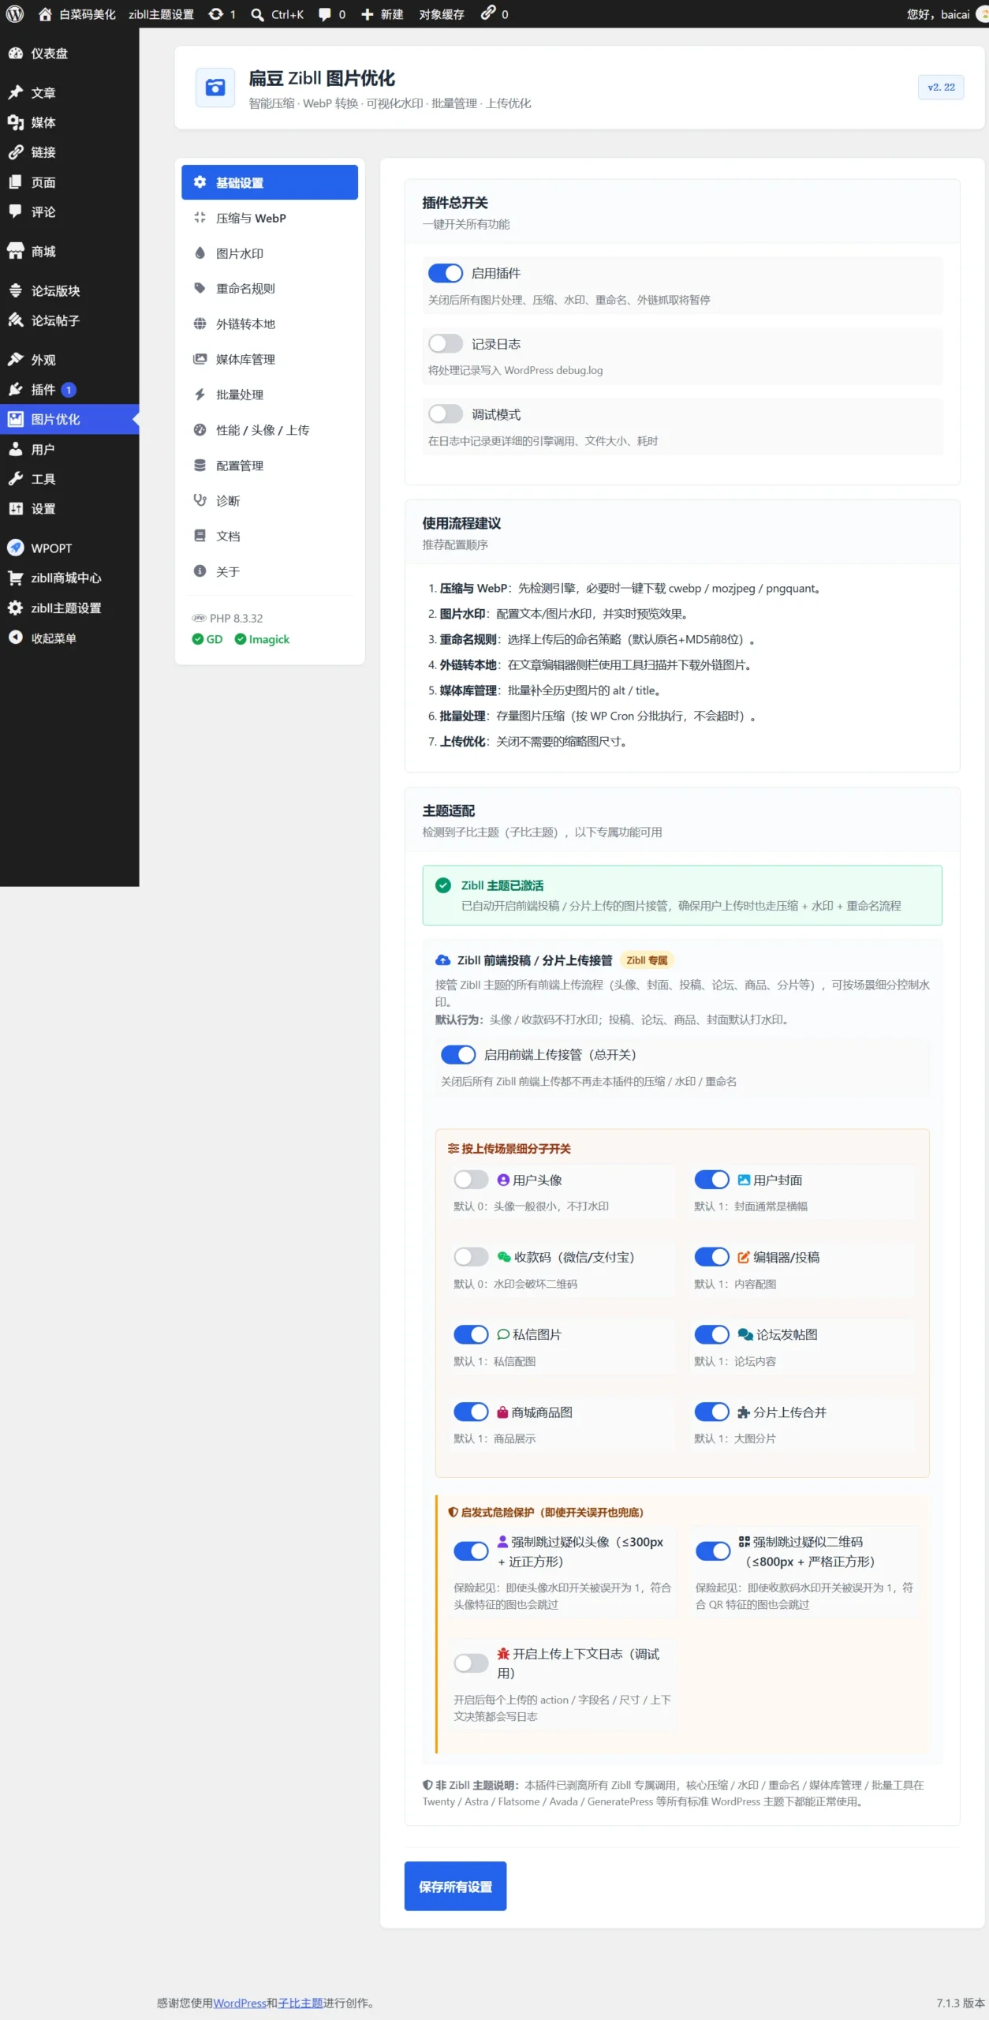Click the 新建 button in admin bar
The width and height of the screenshot is (989, 2020).
click(382, 14)
